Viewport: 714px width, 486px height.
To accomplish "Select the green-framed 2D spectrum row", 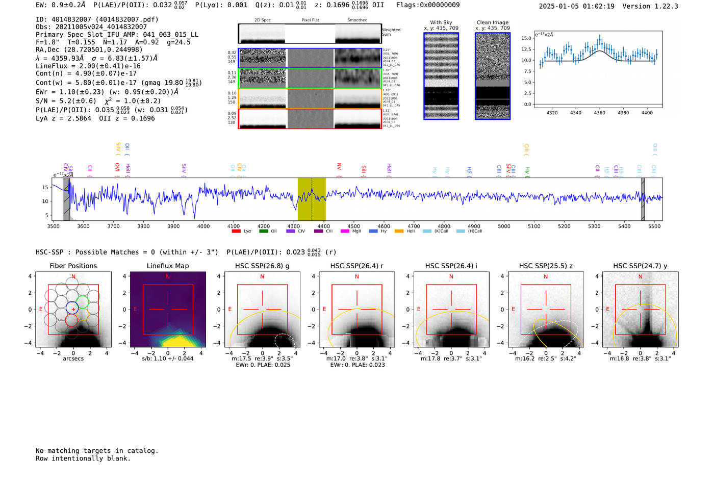I will click(x=310, y=78).
